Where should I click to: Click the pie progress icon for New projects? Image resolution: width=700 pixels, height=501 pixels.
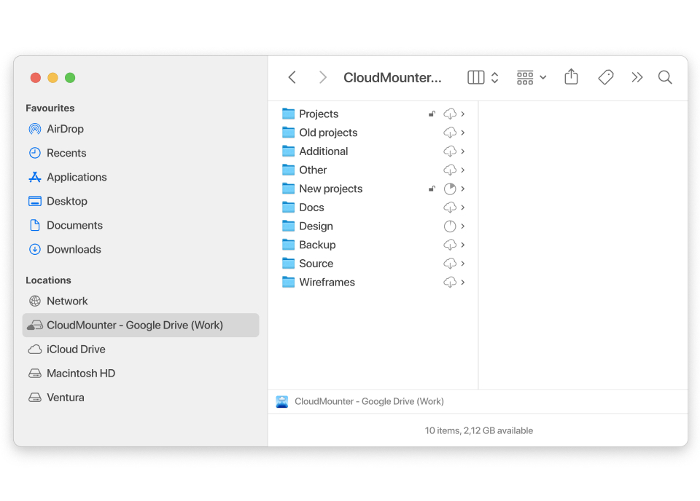pyautogui.click(x=450, y=189)
